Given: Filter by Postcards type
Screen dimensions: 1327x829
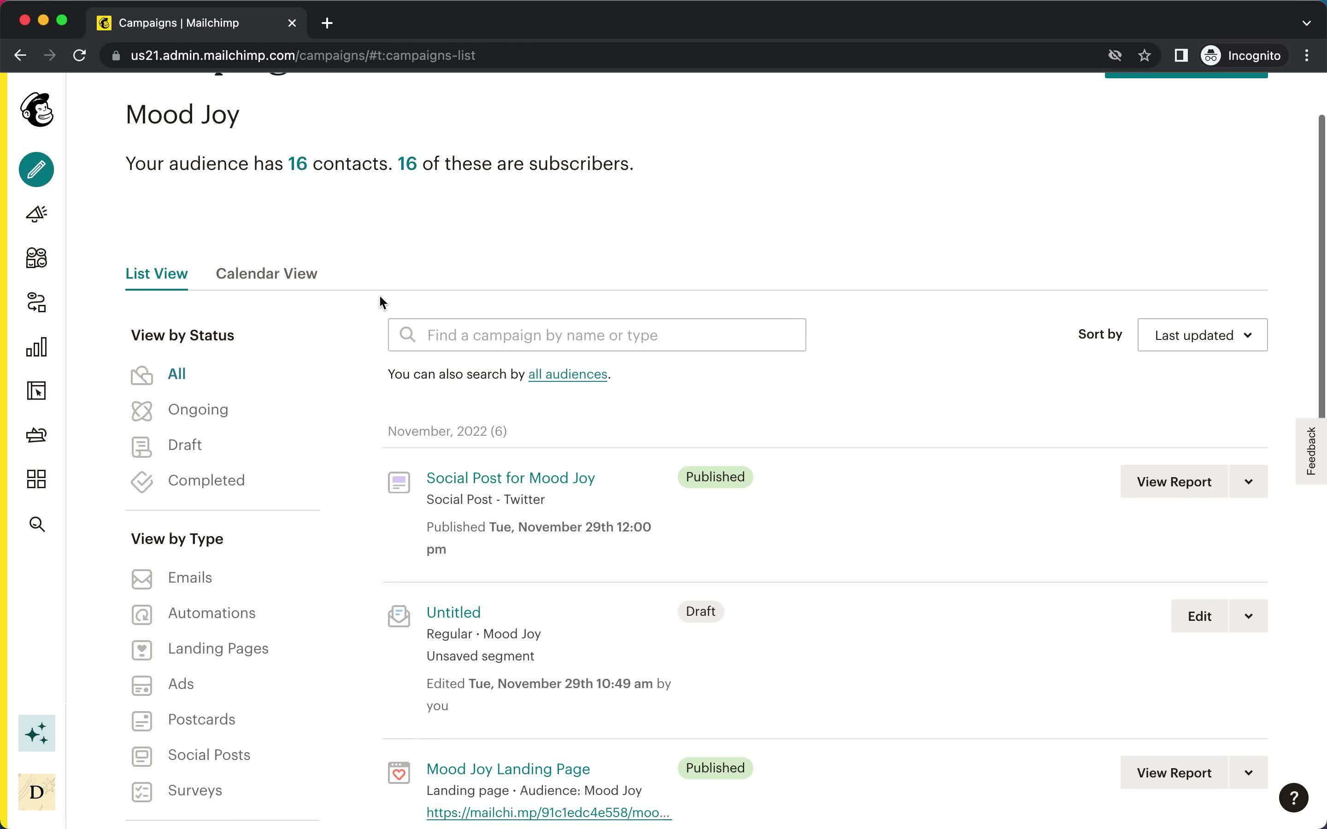Looking at the screenshot, I should click(x=201, y=719).
